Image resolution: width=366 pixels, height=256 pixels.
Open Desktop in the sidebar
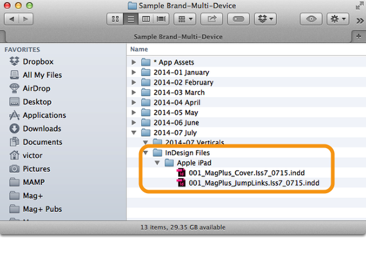pyautogui.click(x=30, y=102)
